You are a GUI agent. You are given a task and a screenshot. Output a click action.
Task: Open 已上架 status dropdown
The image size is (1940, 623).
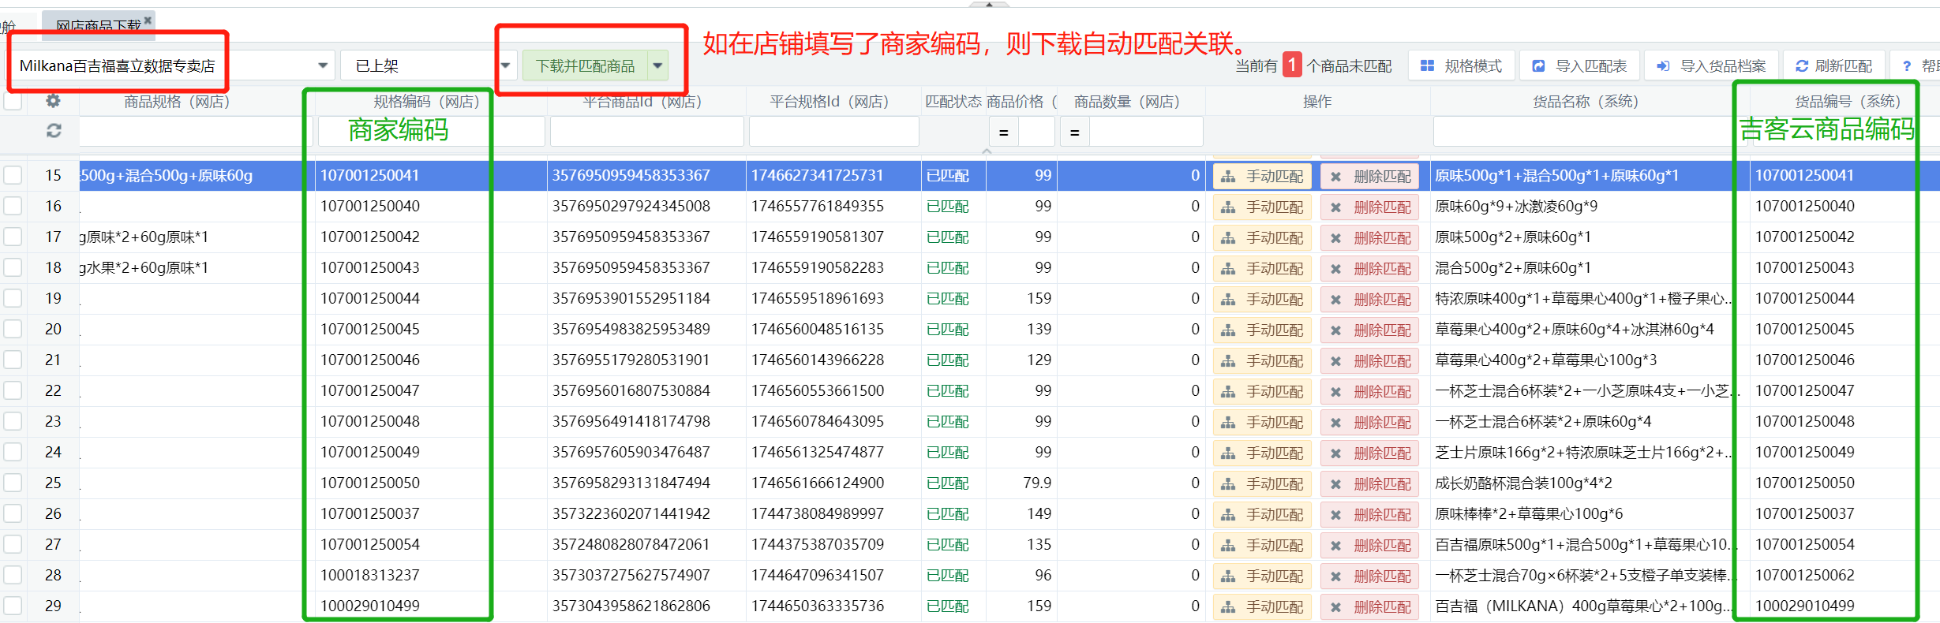(x=505, y=65)
